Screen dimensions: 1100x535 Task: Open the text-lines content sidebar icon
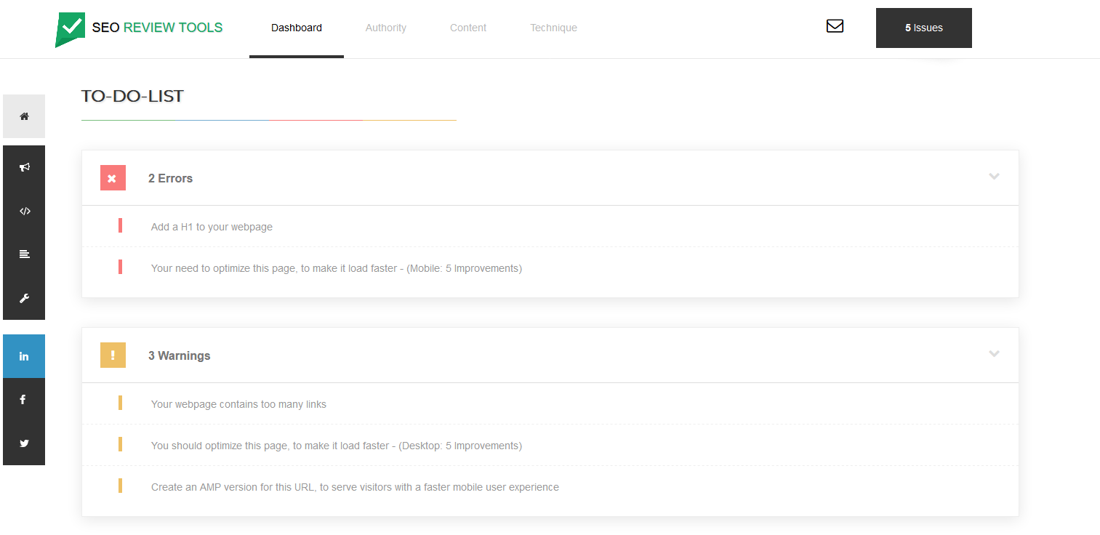click(24, 254)
